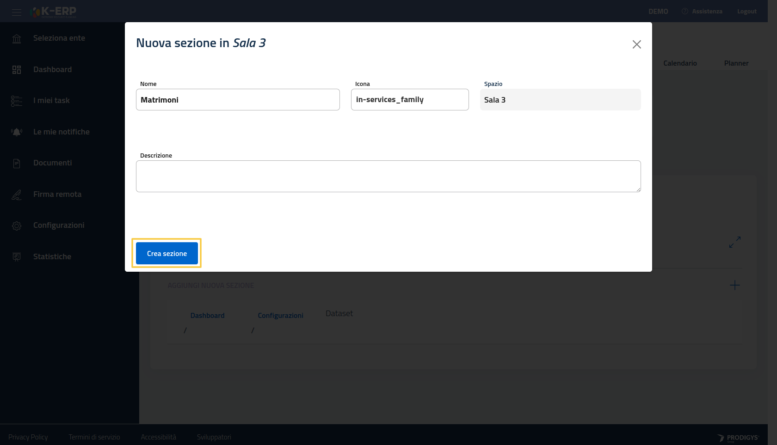The height and width of the screenshot is (445, 777).
Task: Click the plus icon to add section
Action: [x=734, y=285]
